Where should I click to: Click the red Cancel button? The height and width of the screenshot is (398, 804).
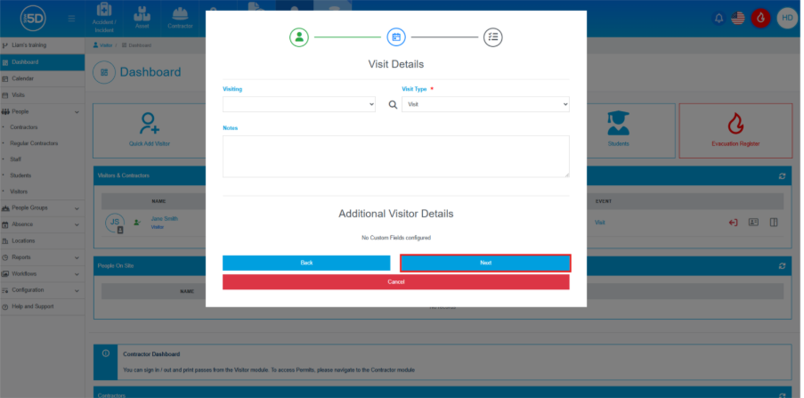[395, 281]
